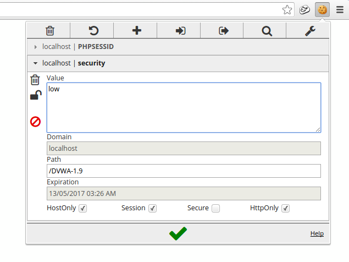Delete the security cookie using side trash icon
The height and width of the screenshot is (262, 349).
point(35,80)
